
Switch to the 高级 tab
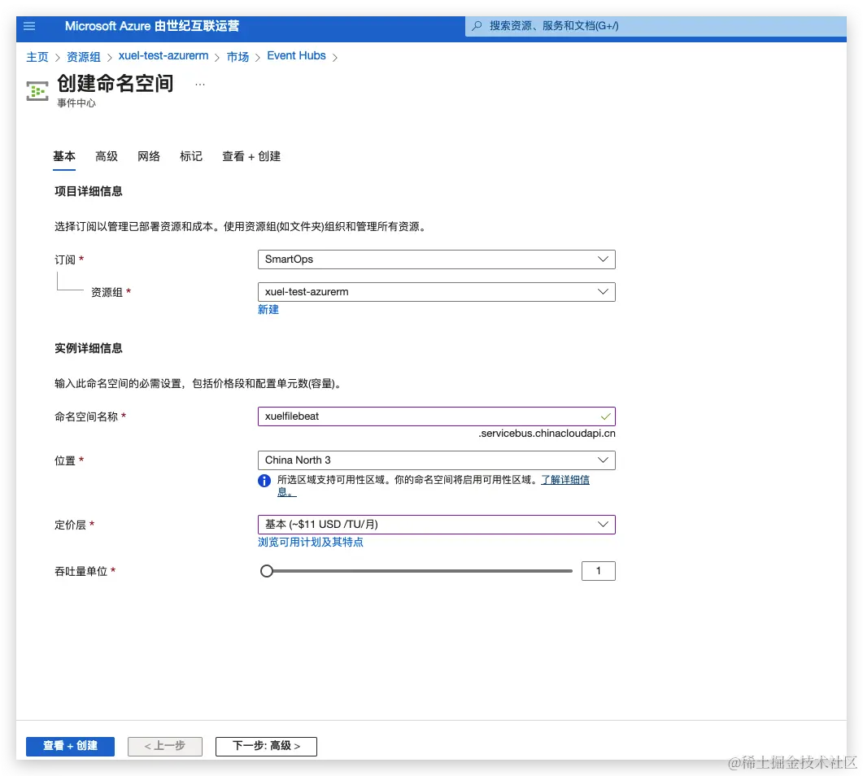(107, 156)
